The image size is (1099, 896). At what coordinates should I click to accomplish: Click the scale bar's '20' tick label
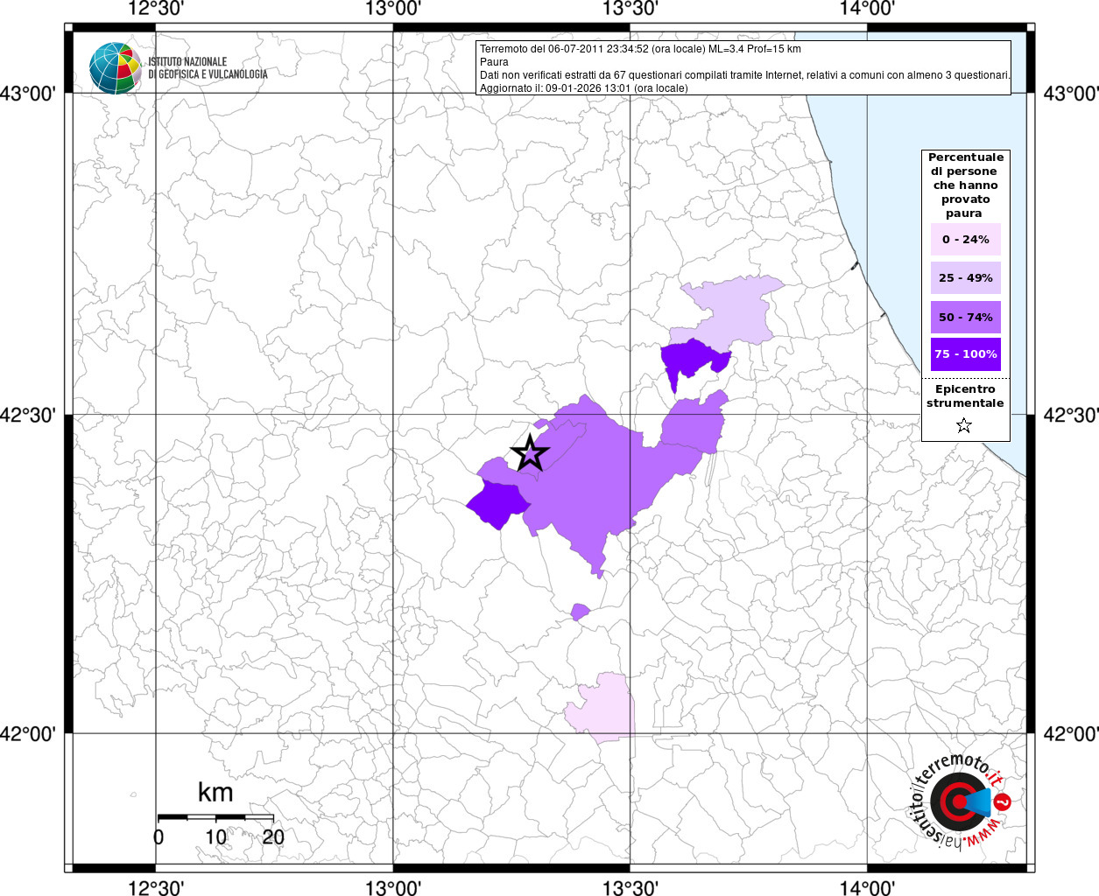273,836
